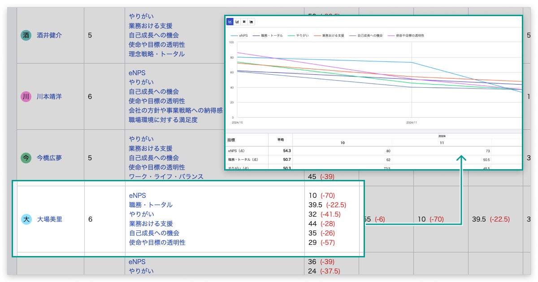The width and height of the screenshot is (538, 282).
Task: Click the 2024/11 x-axis label on chart
Action: (x=412, y=122)
